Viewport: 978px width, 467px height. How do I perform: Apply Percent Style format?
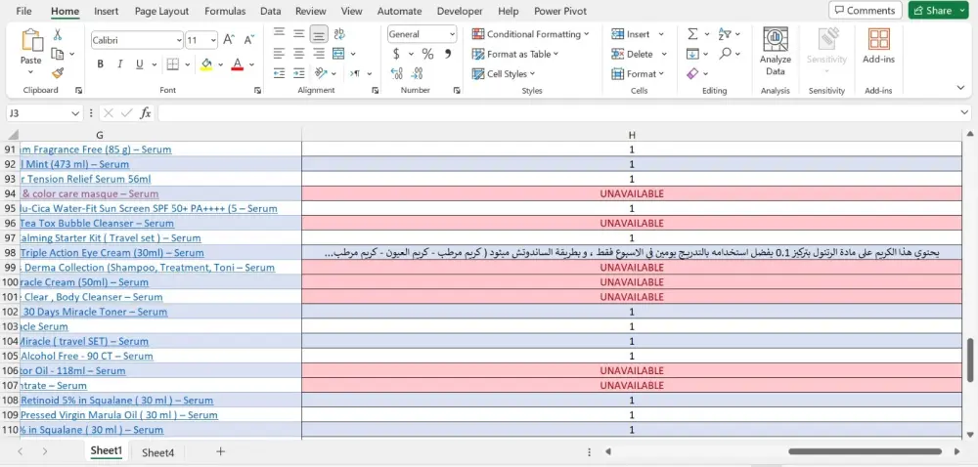(x=427, y=54)
